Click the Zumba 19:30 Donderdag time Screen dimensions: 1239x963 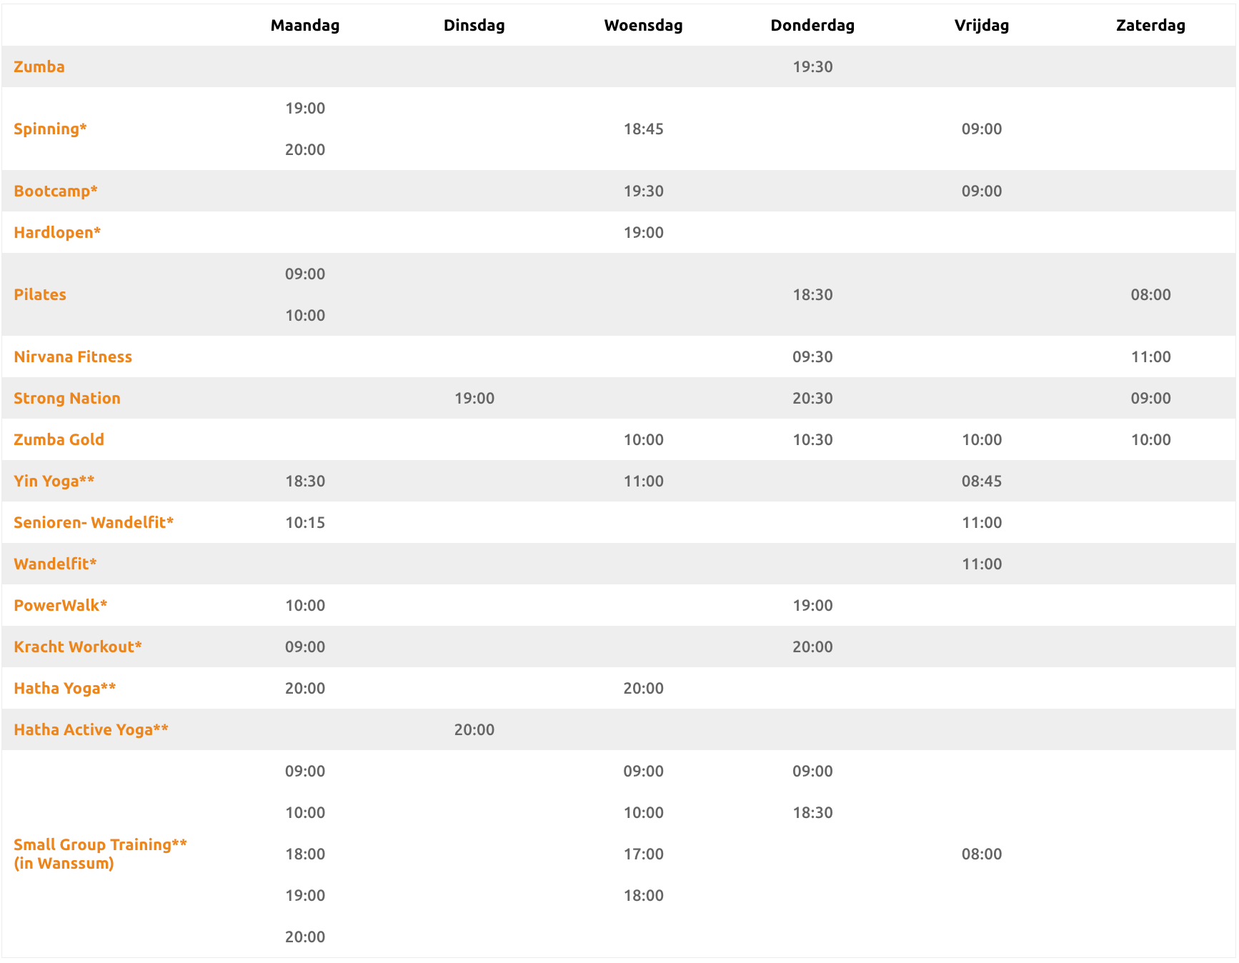click(812, 67)
